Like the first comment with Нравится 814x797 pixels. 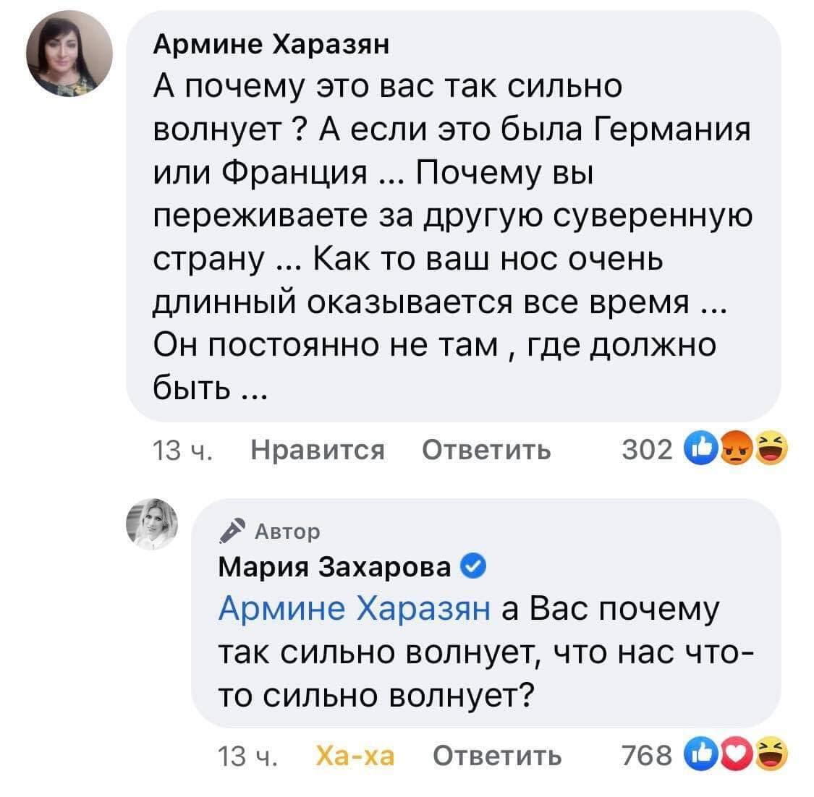(x=317, y=449)
